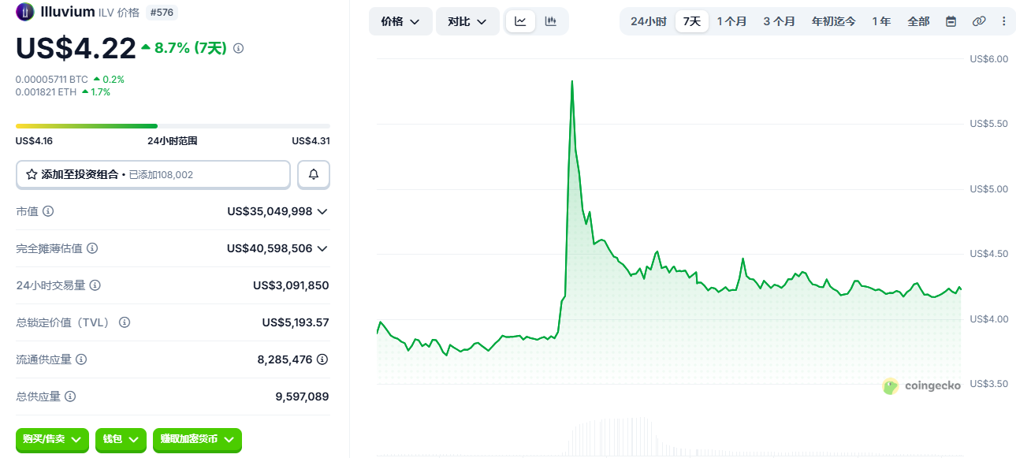Open the calendar date range picker
The height and width of the screenshot is (458, 1016).
coord(951,21)
